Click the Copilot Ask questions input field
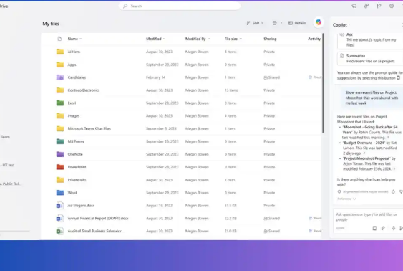 point(368,217)
